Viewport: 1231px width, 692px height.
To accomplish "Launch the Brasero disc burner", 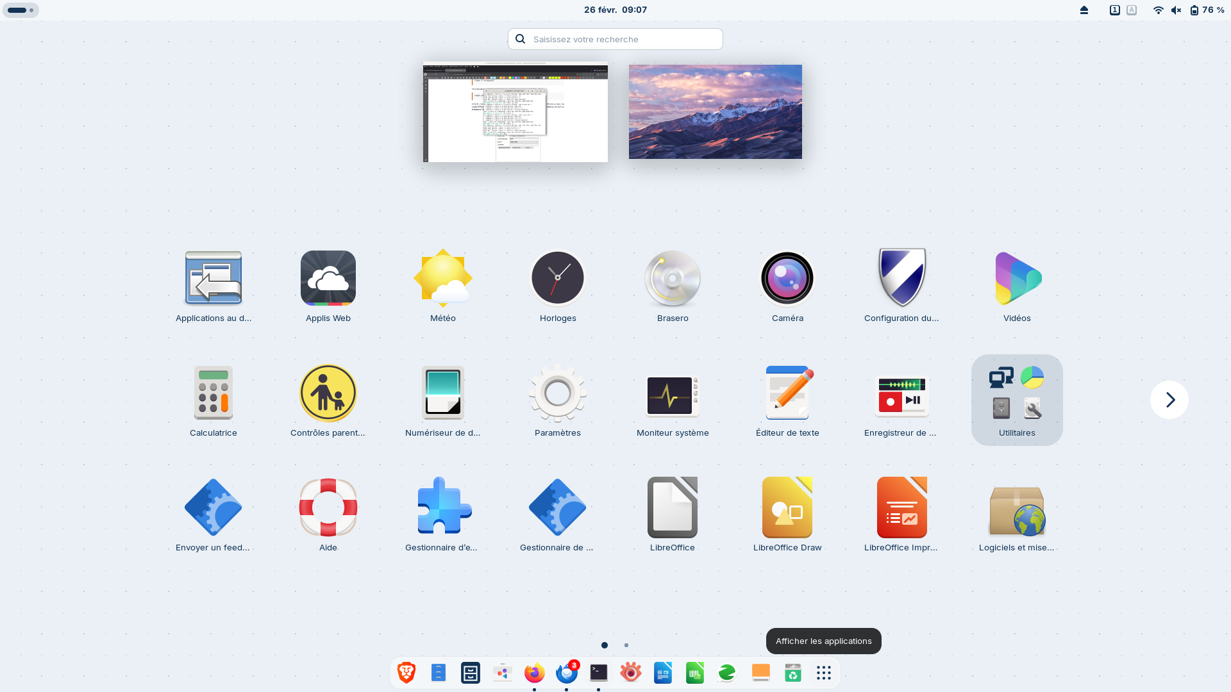I will (672, 278).
